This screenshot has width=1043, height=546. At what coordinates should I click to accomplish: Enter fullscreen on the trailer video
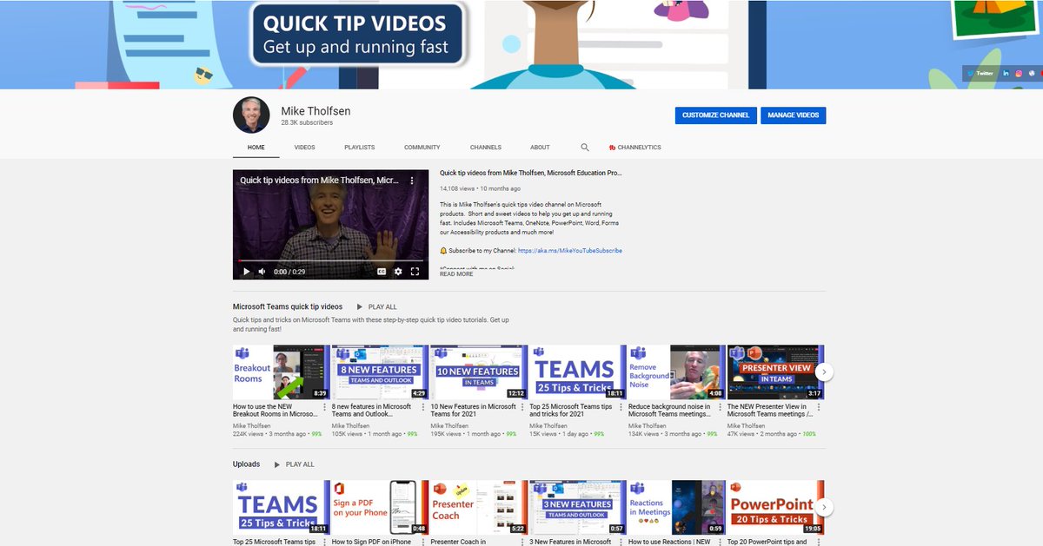tap(415, 272)
